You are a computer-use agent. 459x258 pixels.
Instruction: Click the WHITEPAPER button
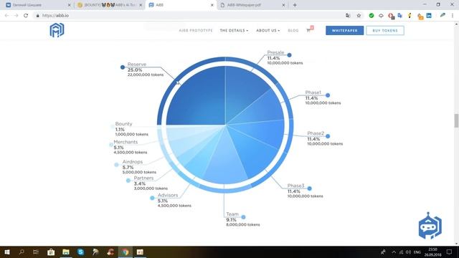coord(344,30)
